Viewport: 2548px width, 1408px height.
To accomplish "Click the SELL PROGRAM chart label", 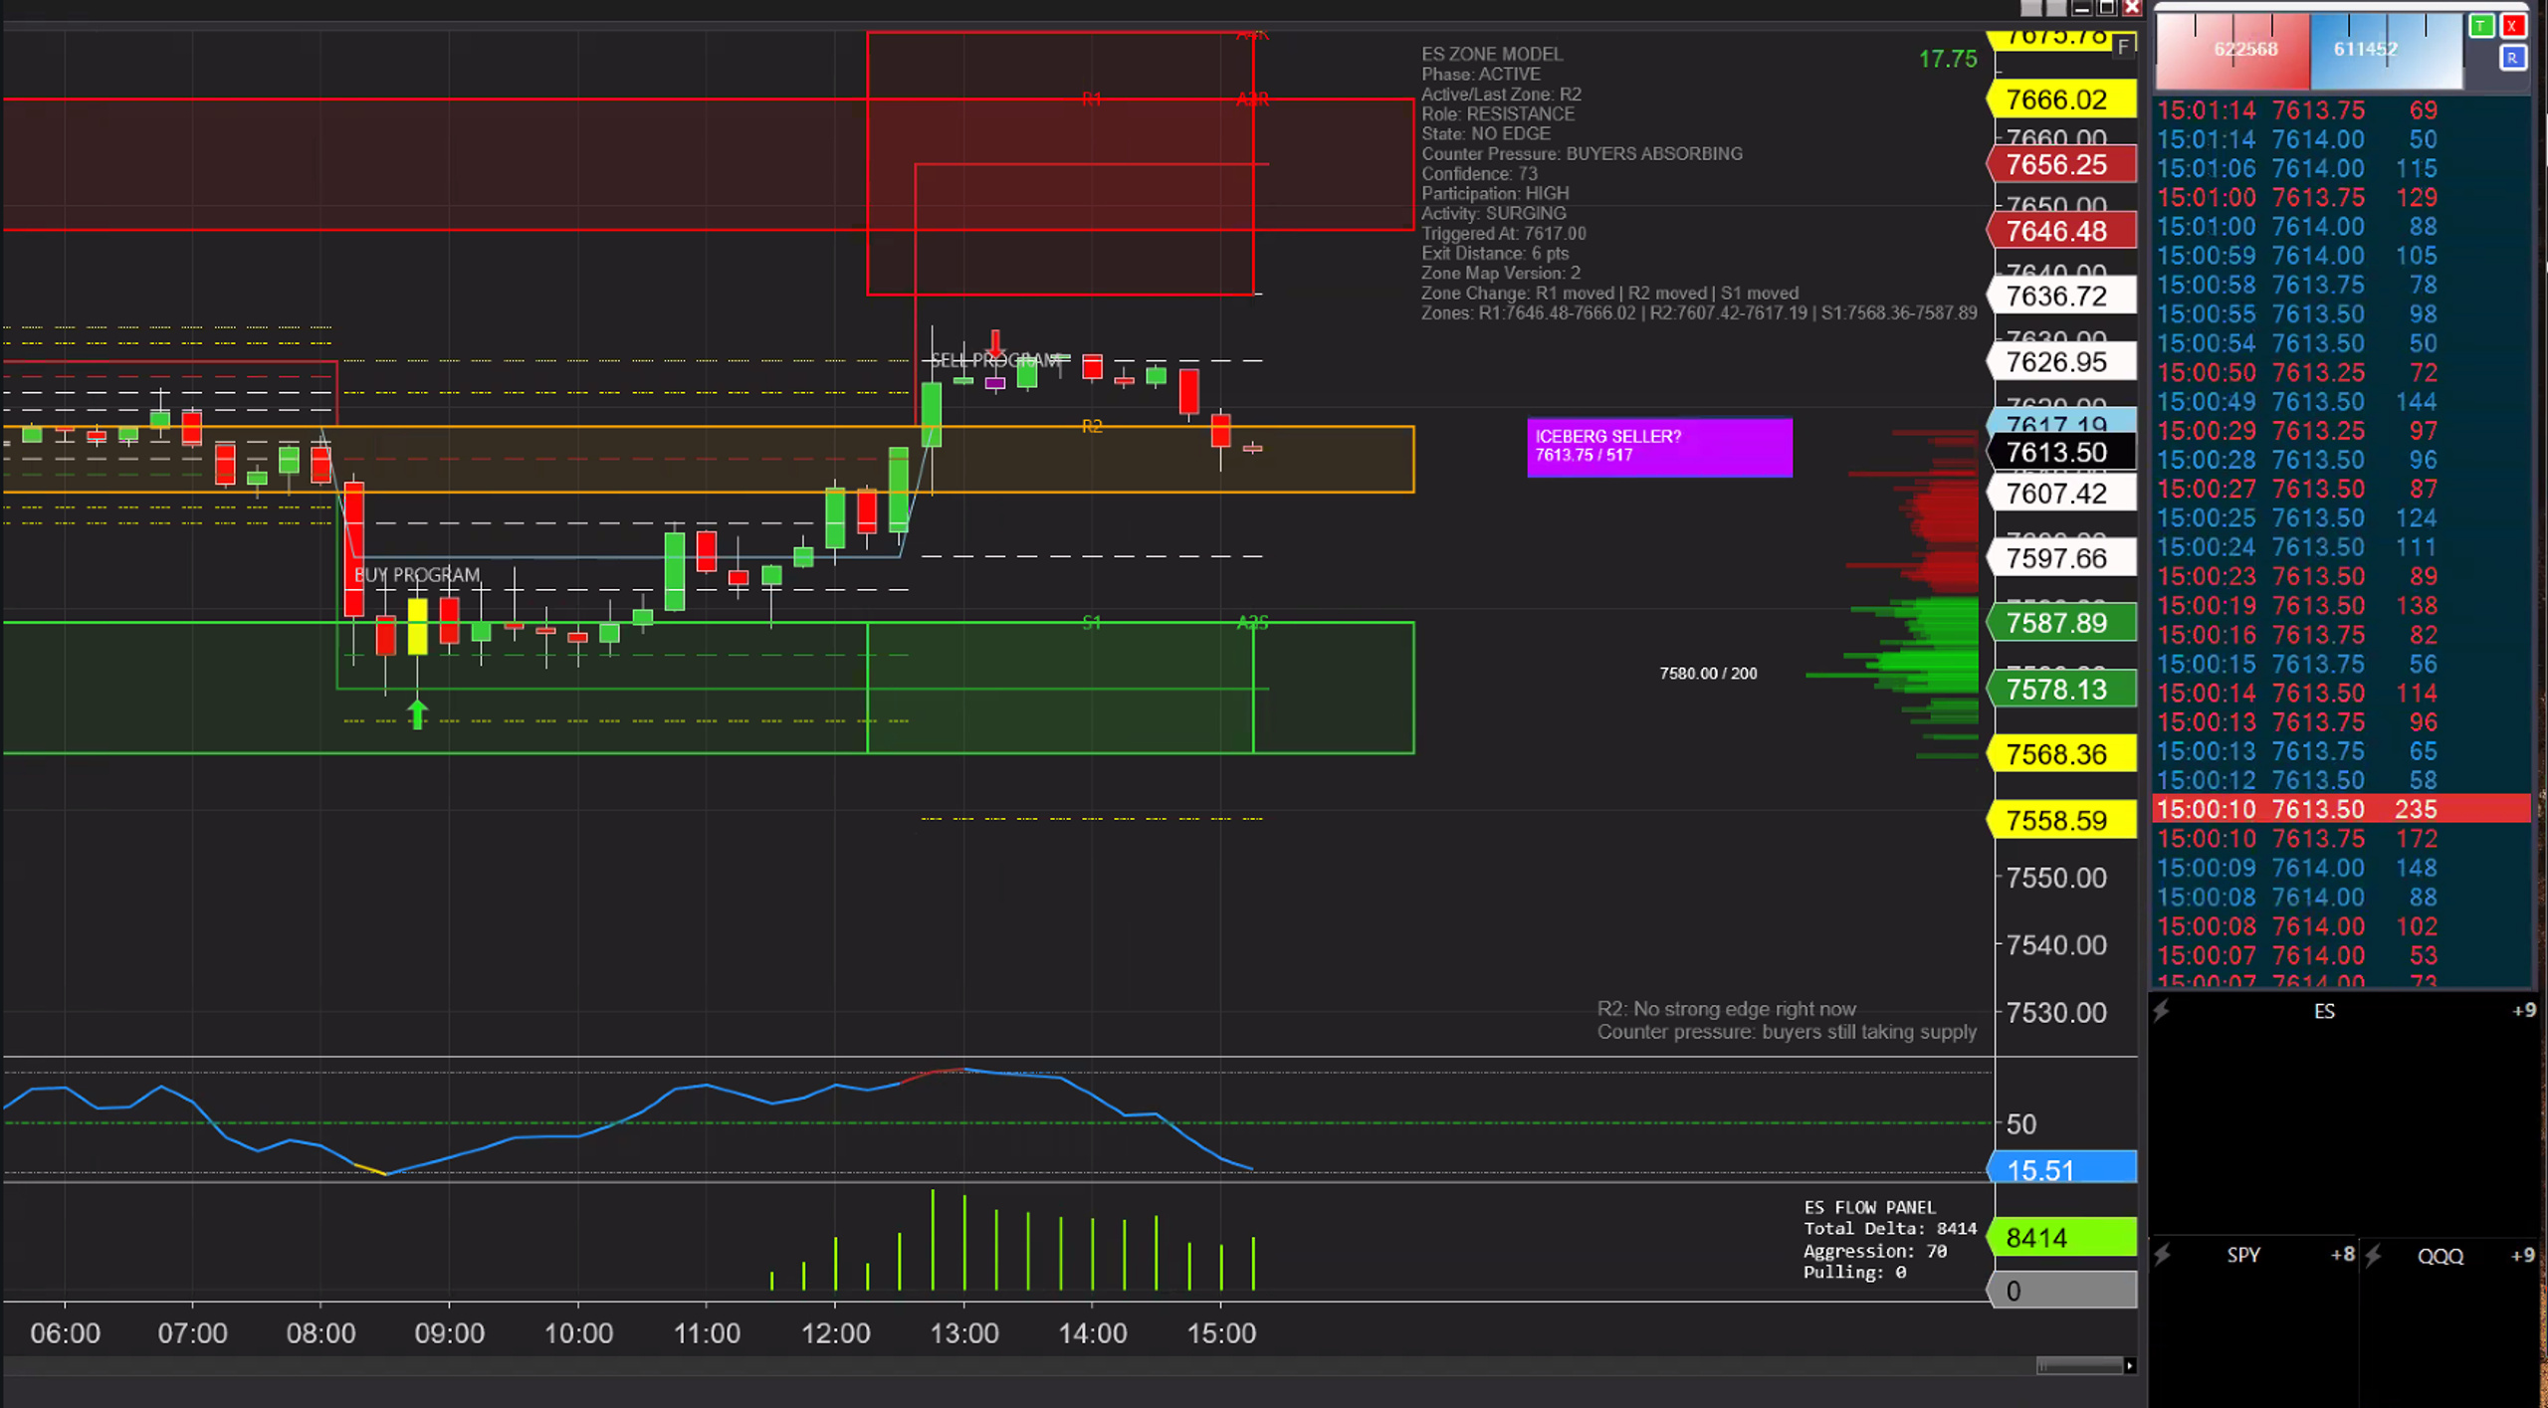I will 994,360.
